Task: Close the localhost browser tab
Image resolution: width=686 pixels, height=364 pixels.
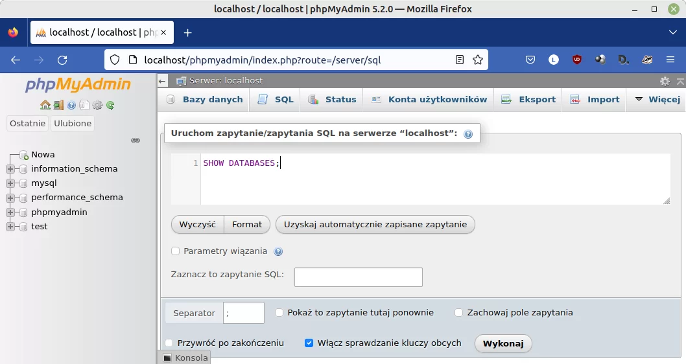Action: click(x=163, y=32)
